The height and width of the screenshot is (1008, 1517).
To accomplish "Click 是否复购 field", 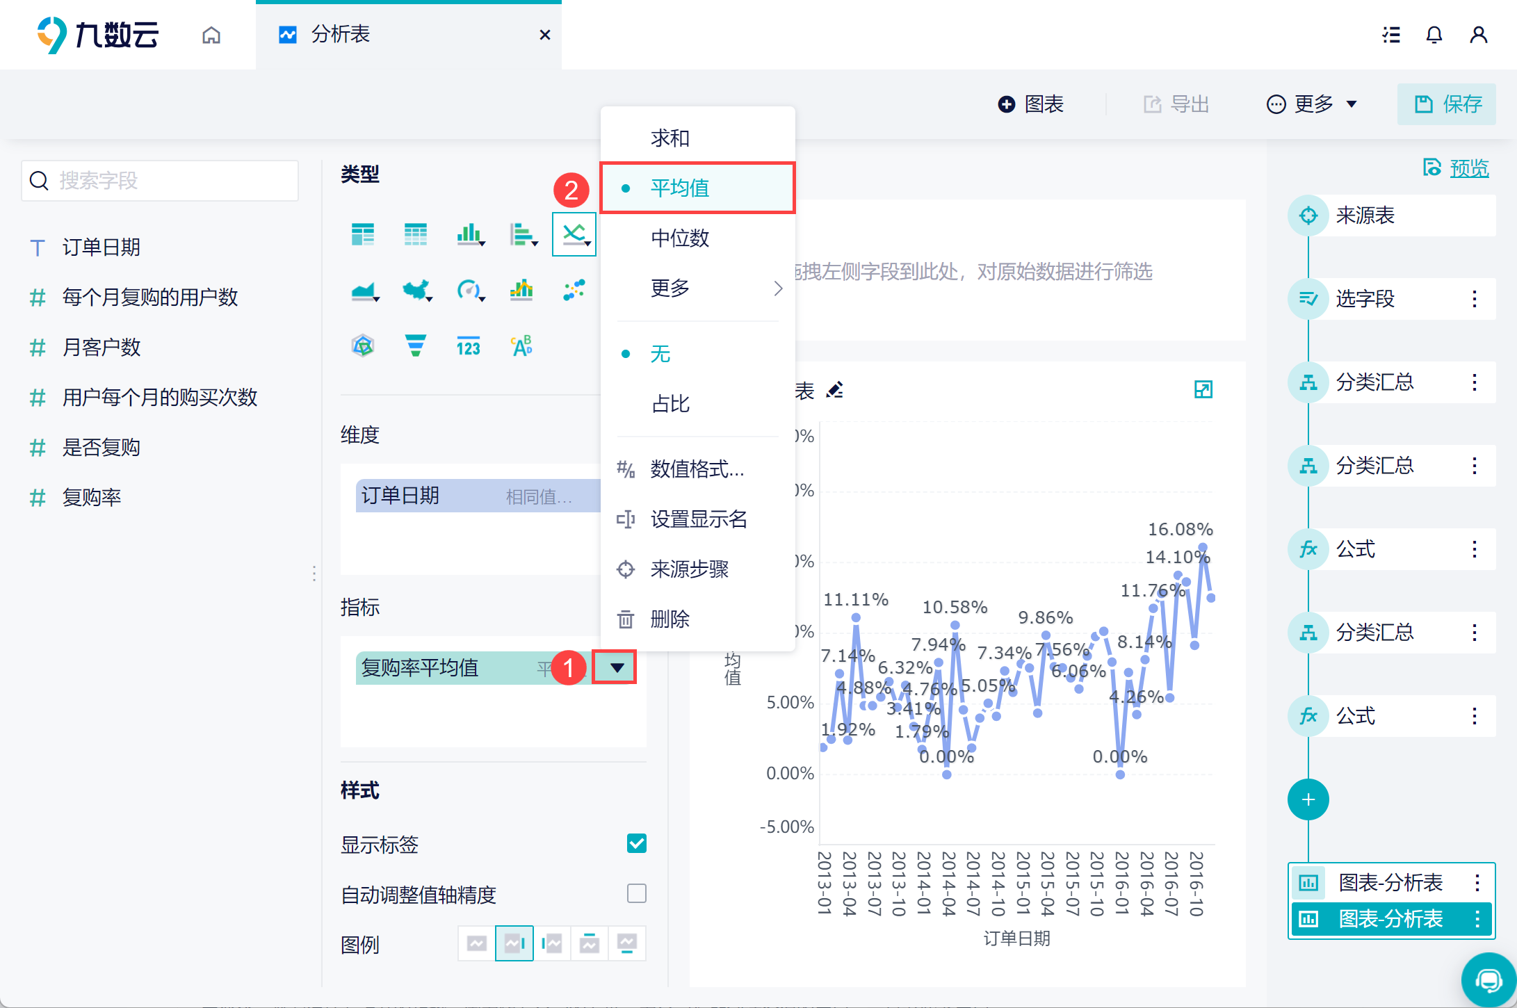I will [102, 448].
